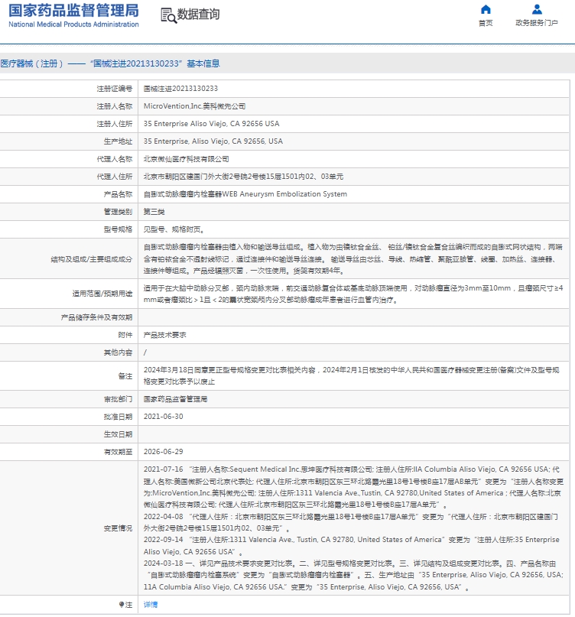Click the 产品储存条件及有效期 label

coord(96,317)
